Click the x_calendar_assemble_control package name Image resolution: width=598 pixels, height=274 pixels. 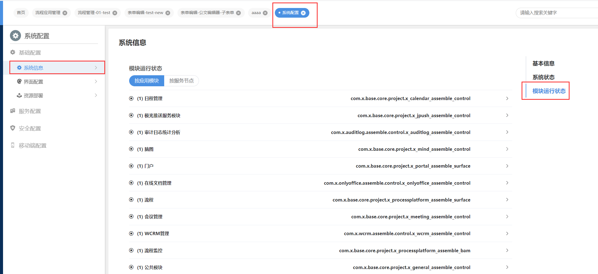[410, 98]
